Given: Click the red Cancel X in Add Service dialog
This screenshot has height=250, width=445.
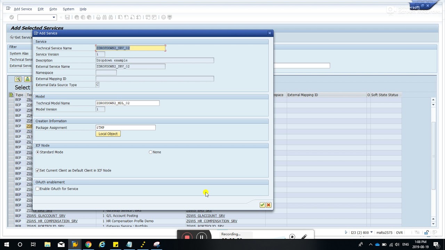Looking at the screenshot, I should pos(268,205).
